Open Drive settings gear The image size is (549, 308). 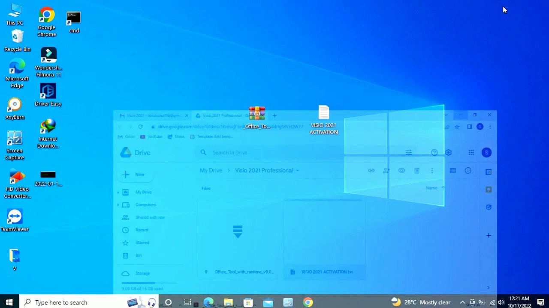tap(448, 152)
